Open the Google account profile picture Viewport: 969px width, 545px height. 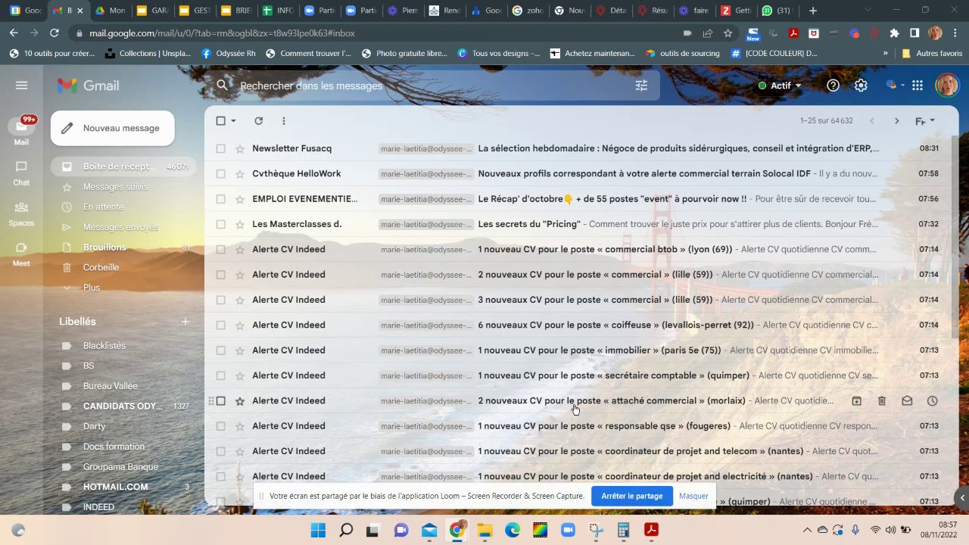click(x=946, y=86)
